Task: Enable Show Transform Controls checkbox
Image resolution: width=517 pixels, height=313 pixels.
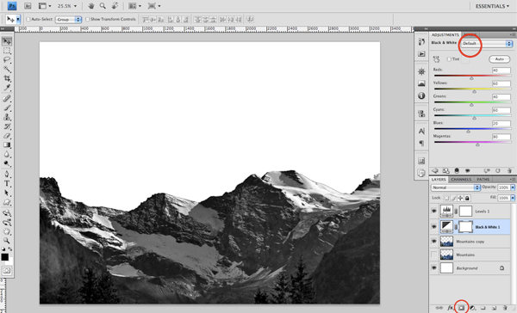Action: (x=87, y=20)
